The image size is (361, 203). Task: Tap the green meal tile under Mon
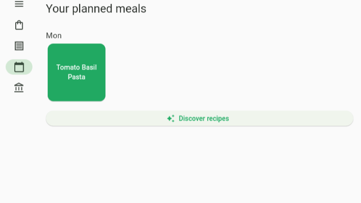76,72
